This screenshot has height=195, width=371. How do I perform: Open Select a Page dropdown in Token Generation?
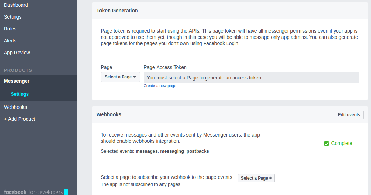click(121, 77)
